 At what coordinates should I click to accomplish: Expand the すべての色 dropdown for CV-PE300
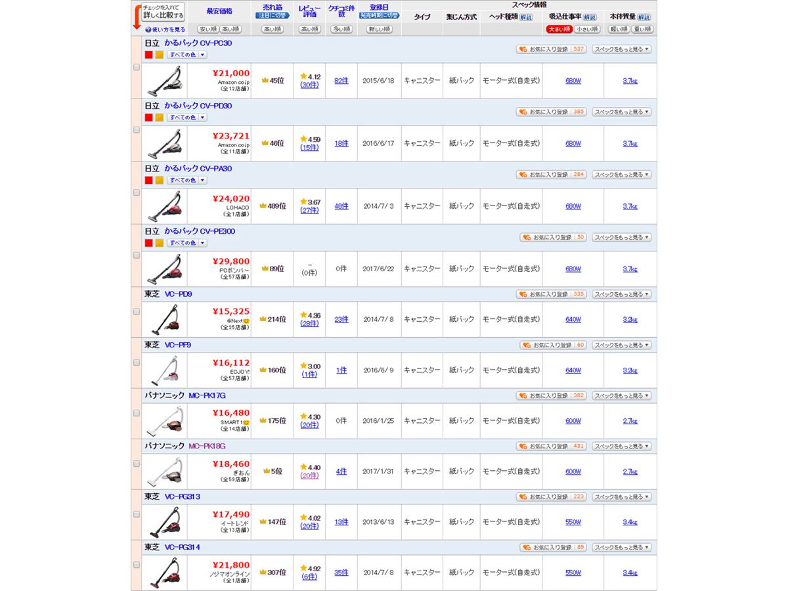click(x=186, y=243)
